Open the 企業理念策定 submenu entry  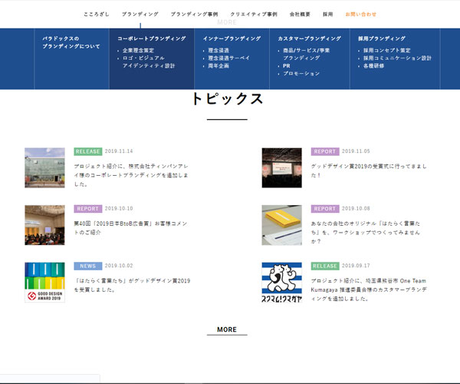point(138,51)
